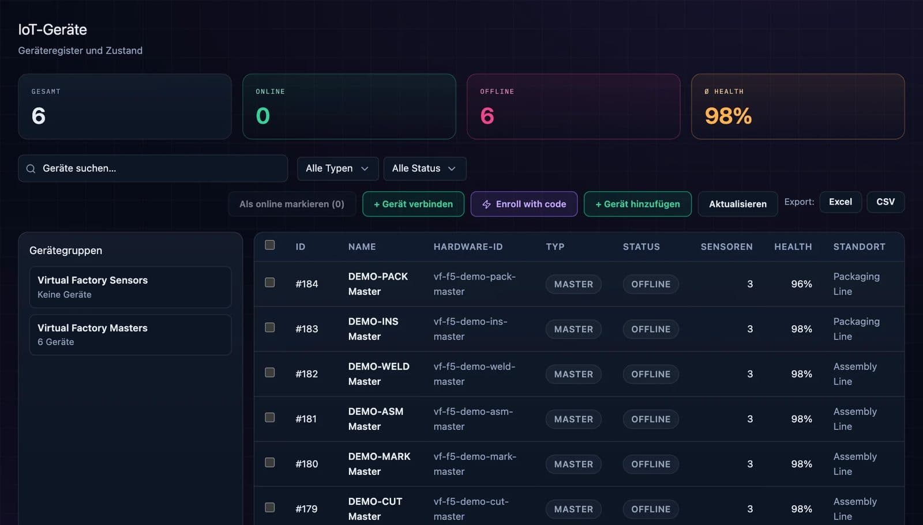This screenshot has height=525, width=923.
Task: Click Als online markieren (0)
Action: [x=292, y=204]
